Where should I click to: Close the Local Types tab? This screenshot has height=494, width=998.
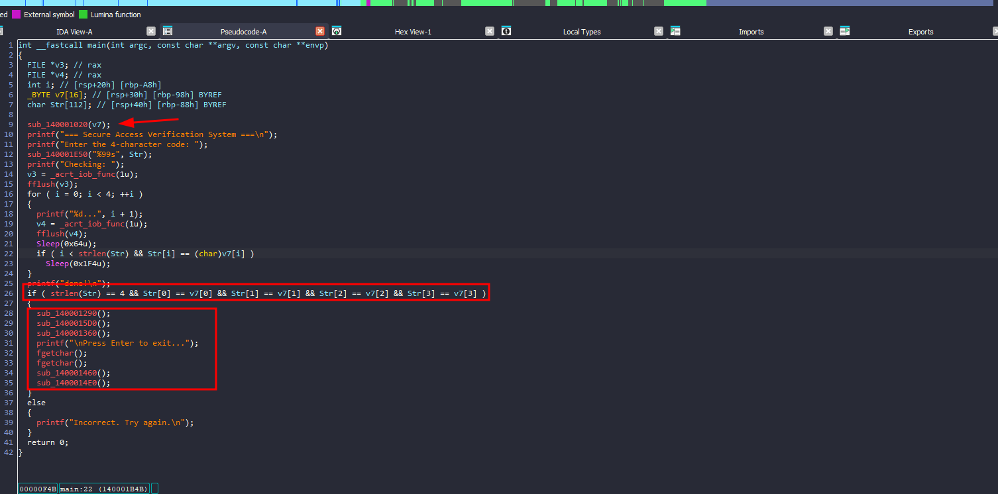(659, 31)
